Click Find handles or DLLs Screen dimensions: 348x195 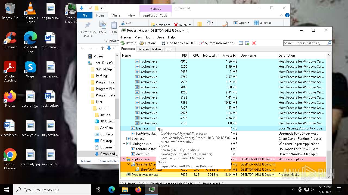click(179, 43)
